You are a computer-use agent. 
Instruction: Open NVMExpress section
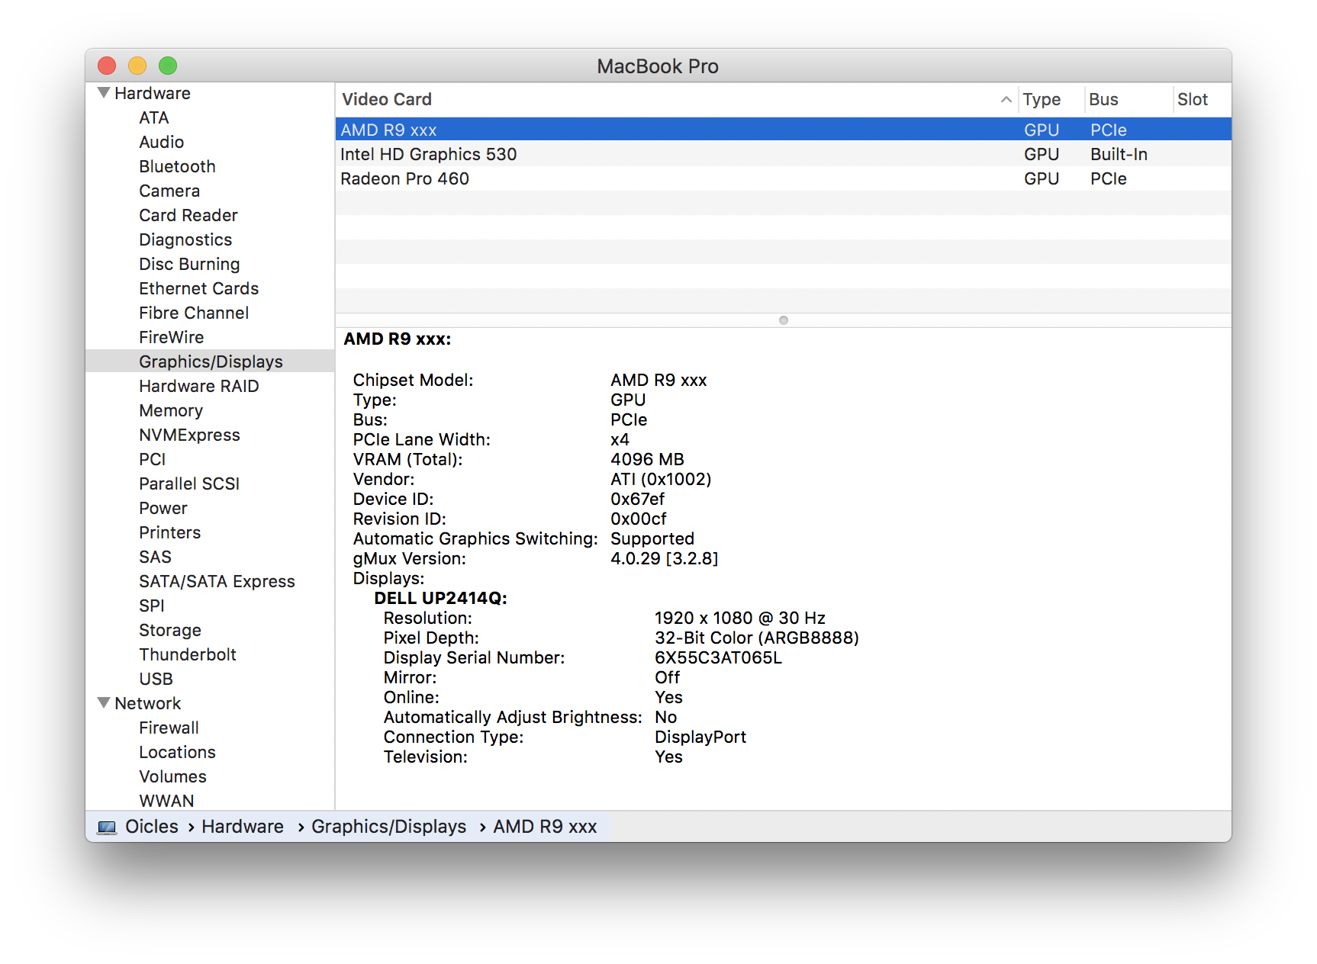pos(189,435)
